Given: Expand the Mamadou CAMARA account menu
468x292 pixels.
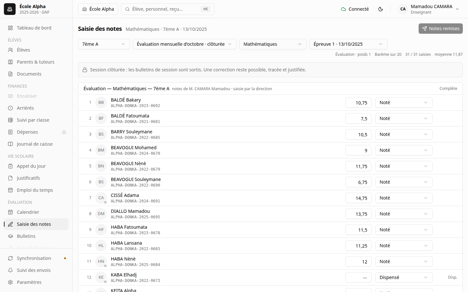Looking at the screenshot, I should [x=429, y=9].
